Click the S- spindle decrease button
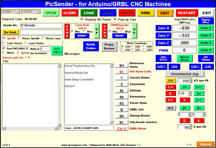 tap(199, 121)
